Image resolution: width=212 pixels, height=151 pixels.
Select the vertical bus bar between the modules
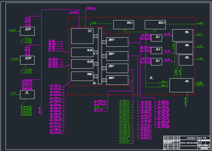(100, 56)
